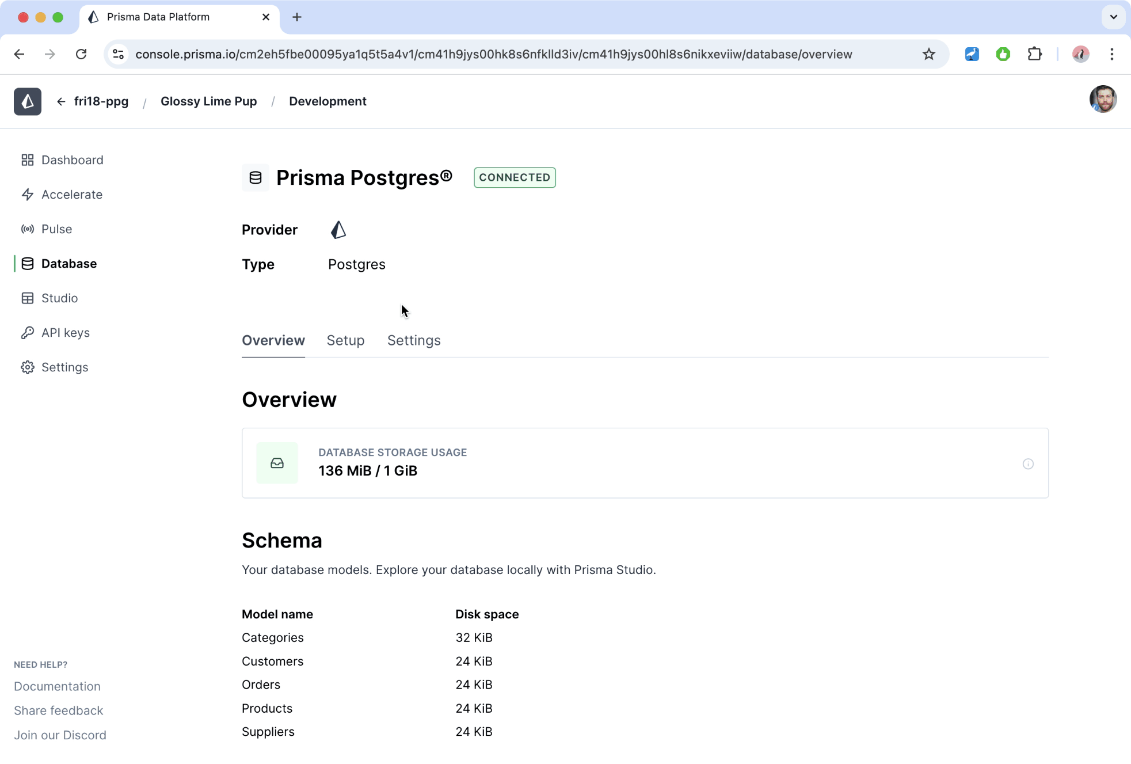Open the database Settings tab

(x=413, y=340)
